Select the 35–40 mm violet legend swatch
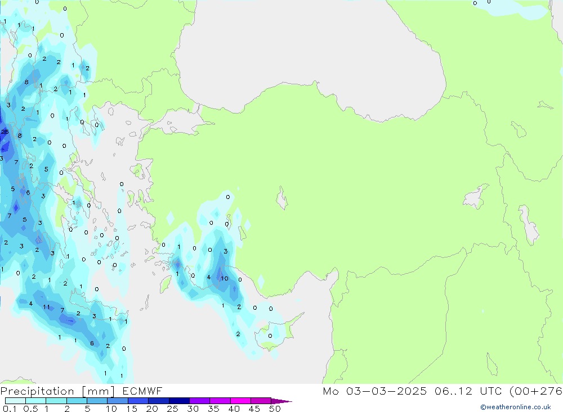 pyautogui.click(x=220, y=401)
